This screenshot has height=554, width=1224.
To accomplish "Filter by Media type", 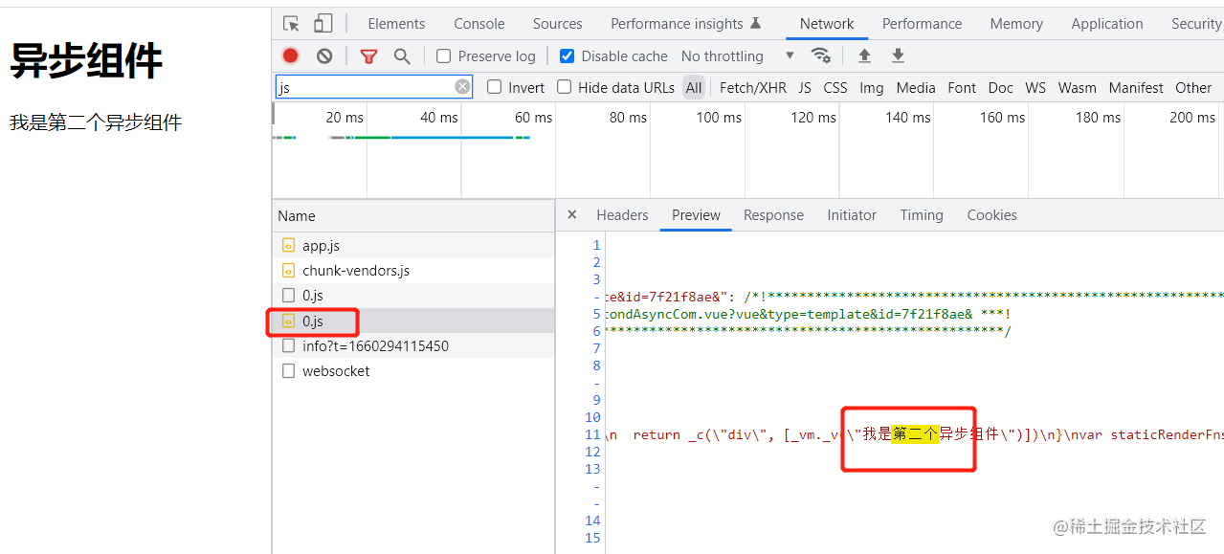I will (x=916, y=87).
